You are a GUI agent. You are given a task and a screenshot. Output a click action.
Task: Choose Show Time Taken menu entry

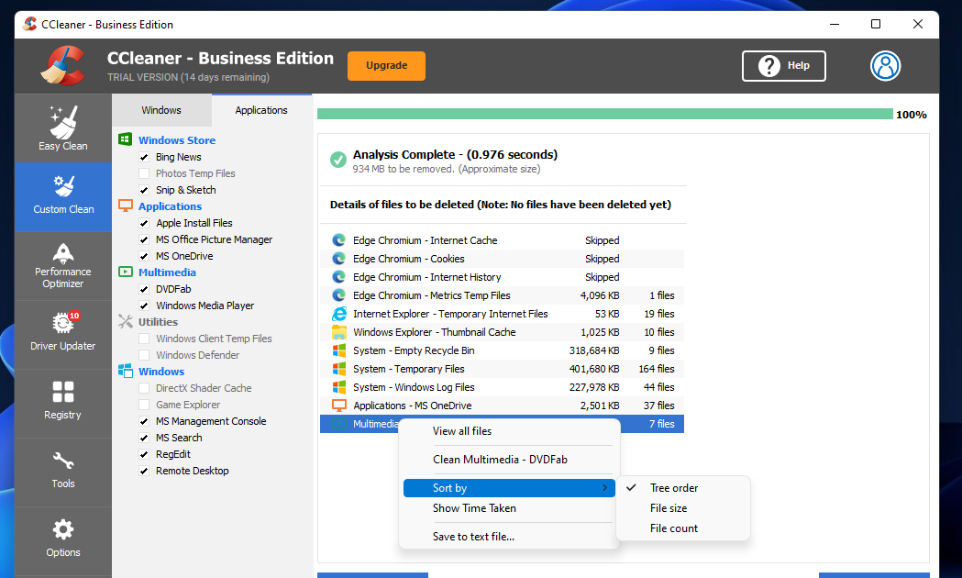509,508
